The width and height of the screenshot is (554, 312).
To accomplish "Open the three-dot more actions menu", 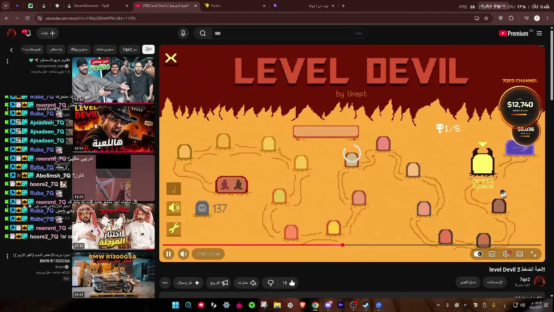I will [x=165, y=283].
